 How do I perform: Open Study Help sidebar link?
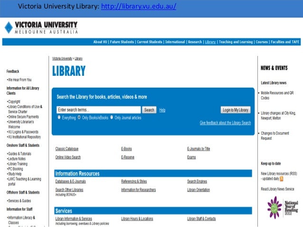(15, 174)
